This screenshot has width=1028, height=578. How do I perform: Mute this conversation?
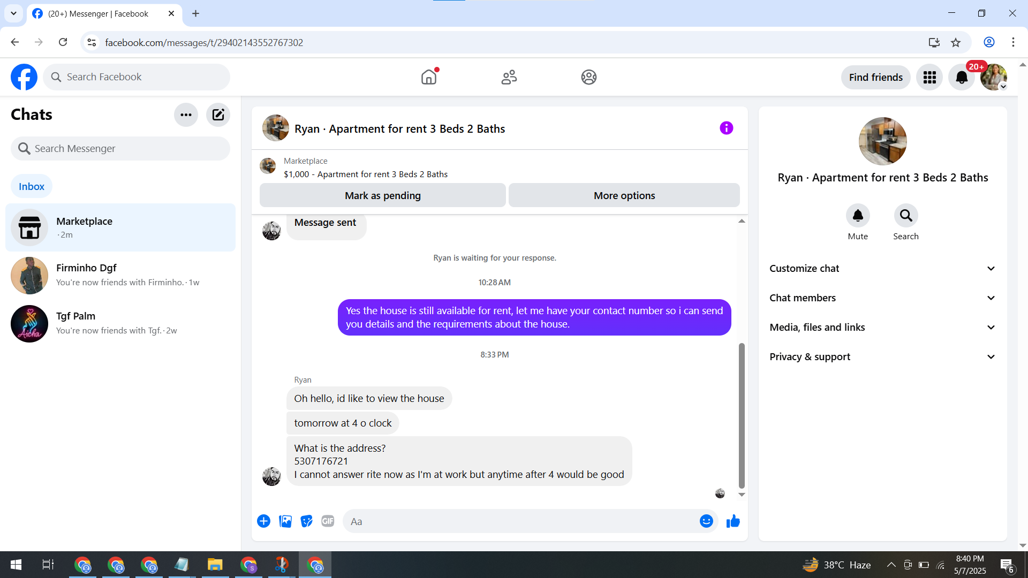click(x=858, y=216)
